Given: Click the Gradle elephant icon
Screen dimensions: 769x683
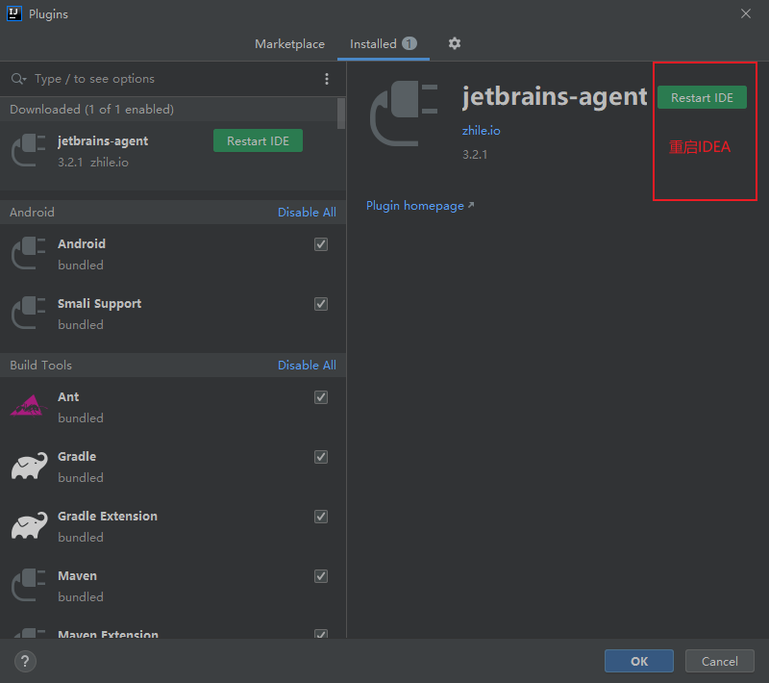Looking at the screenshot, I should pyautogui.click(x=30, y=466).
